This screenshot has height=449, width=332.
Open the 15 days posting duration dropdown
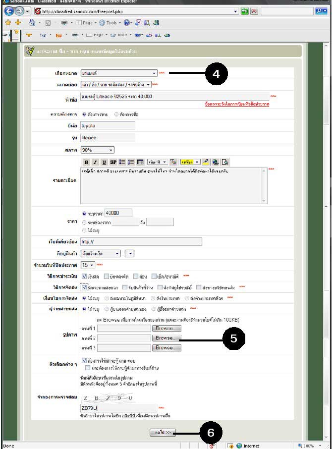[88, 265]
